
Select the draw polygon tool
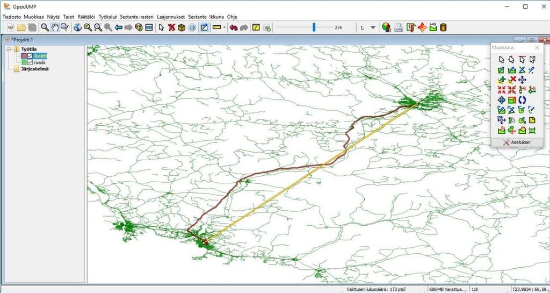click(x=511, y=70)
